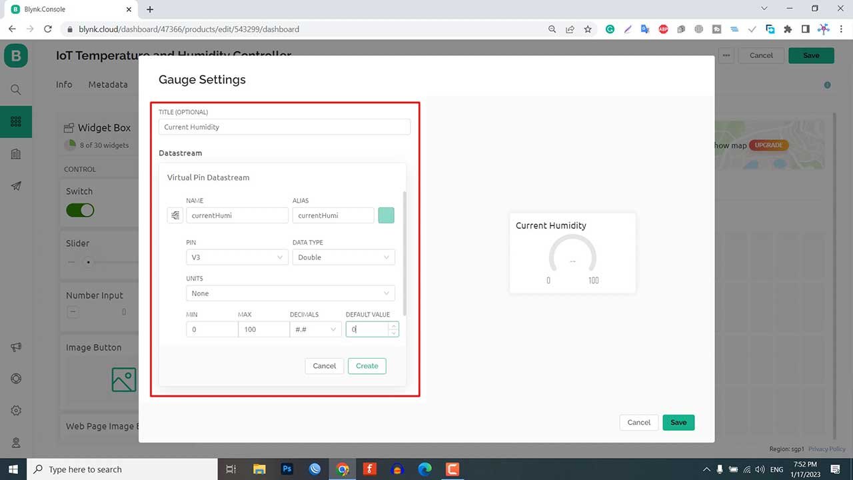The image size is (853, 480).
Task: Click inside the Default Value input field
Action: pyautogui.click(x=367, y=329)
